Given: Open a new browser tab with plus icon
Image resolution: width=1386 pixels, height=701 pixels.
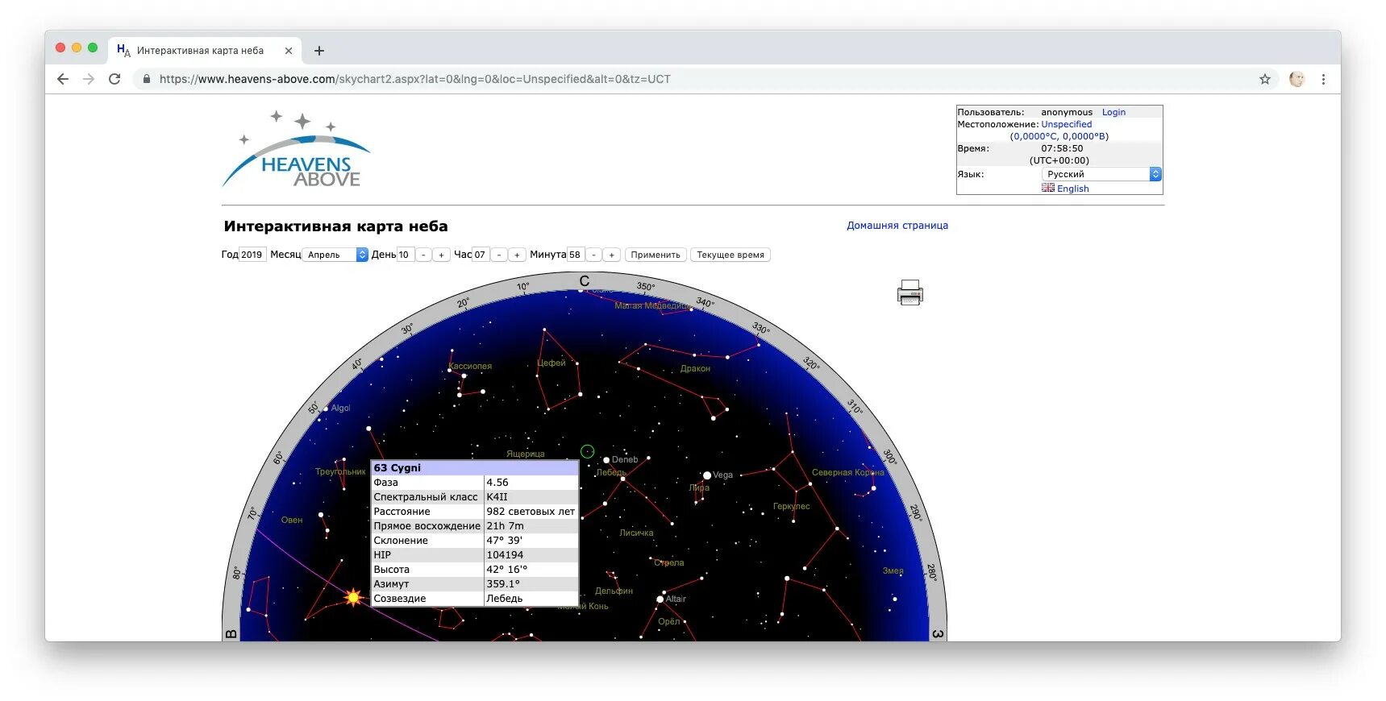Looking at the screenshot, I should [319, 51].
